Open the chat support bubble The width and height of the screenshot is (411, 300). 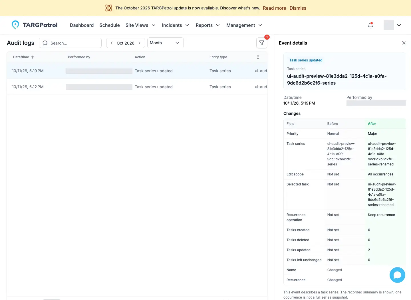pos(397,275)
